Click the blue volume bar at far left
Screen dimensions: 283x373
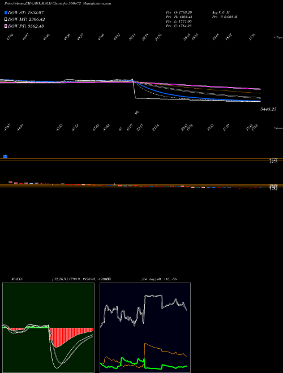(x=5, y=157)
